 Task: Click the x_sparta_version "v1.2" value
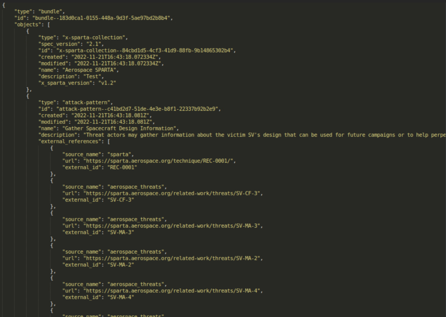pos(107,83)
